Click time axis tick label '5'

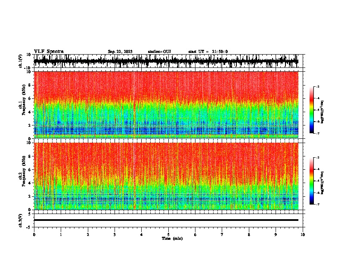point(168,235)
